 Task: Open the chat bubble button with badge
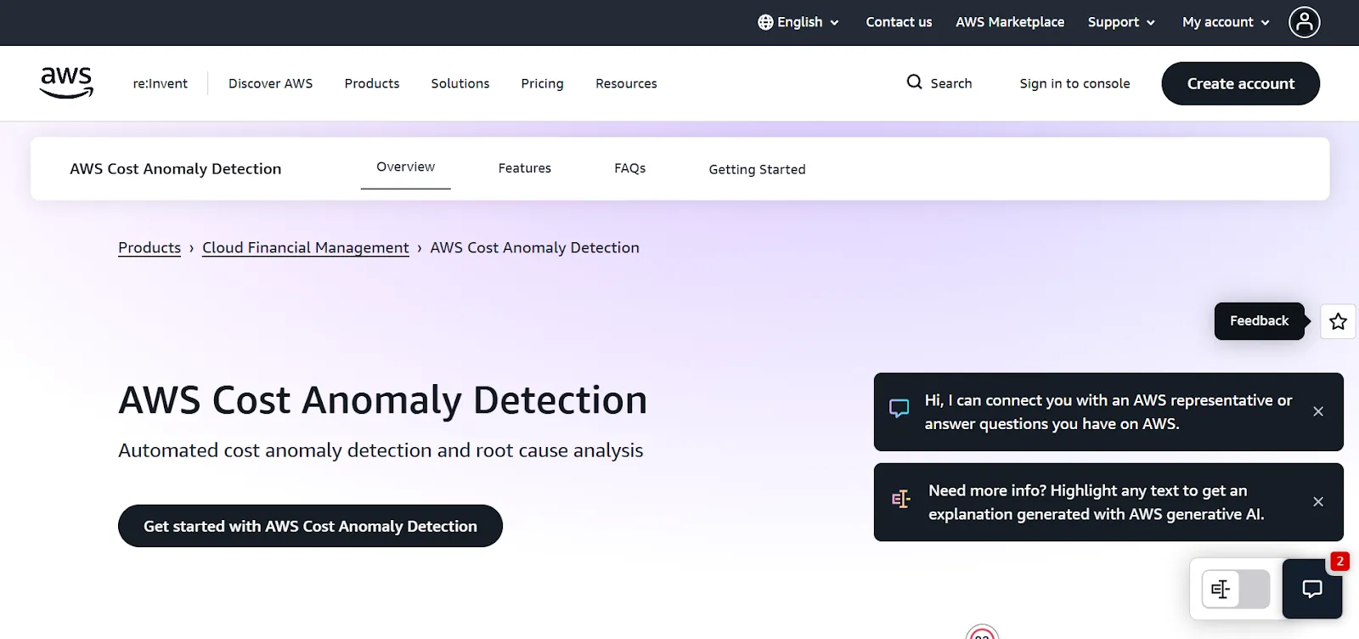[x=1312, y=588]
